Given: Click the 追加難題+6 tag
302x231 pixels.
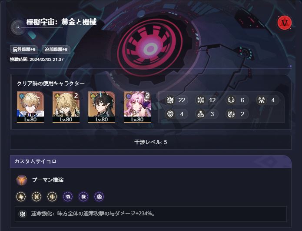Looking at the screenshot, I should pos(56,50).
